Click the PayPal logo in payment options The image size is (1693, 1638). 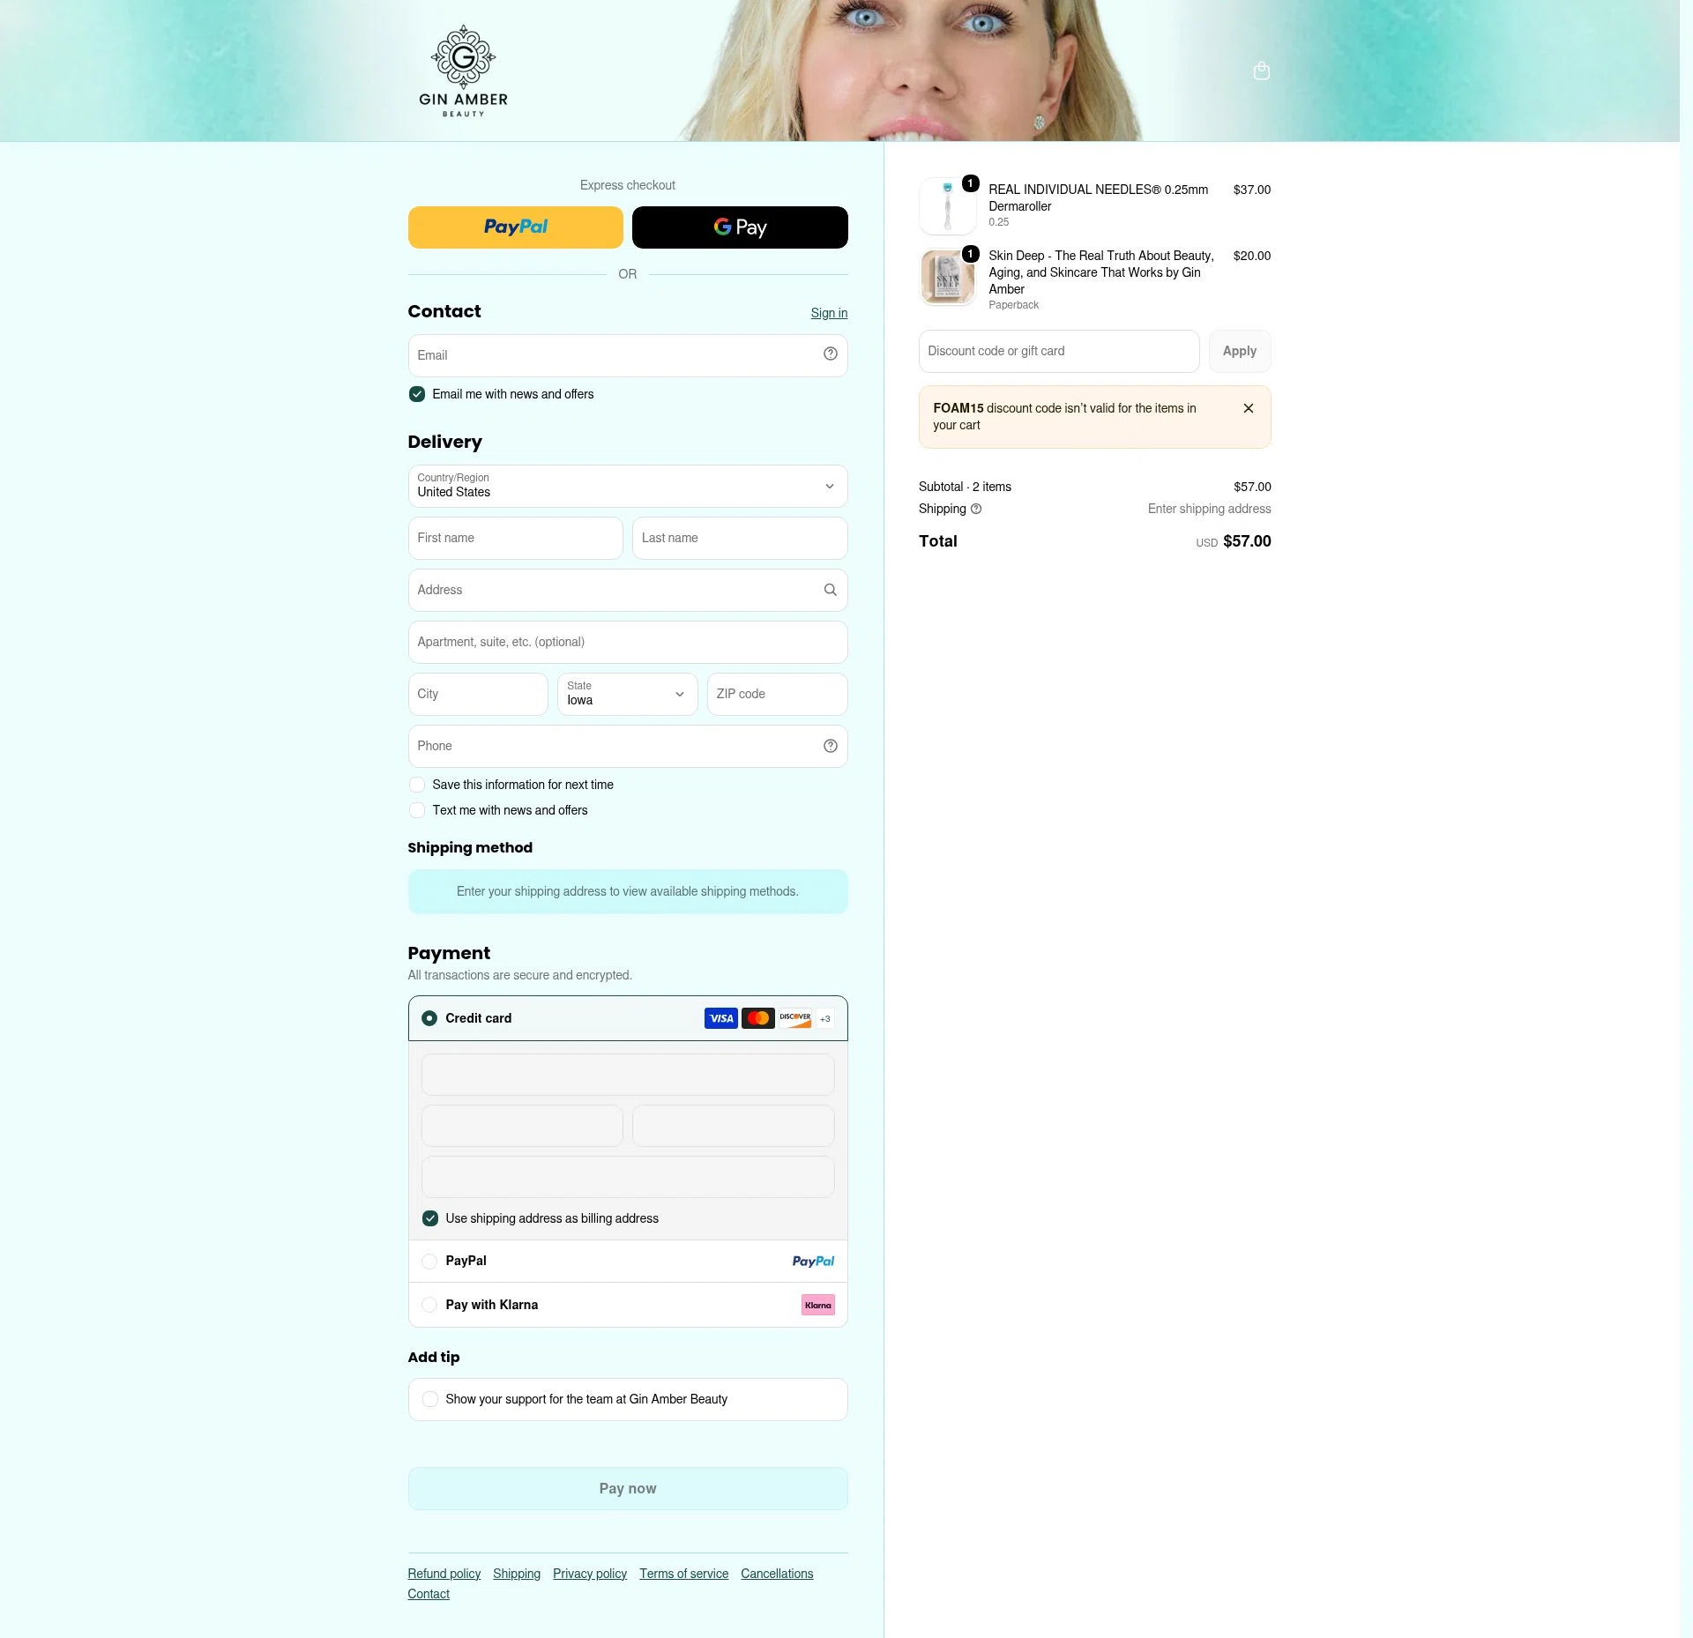click(813, 1262)
